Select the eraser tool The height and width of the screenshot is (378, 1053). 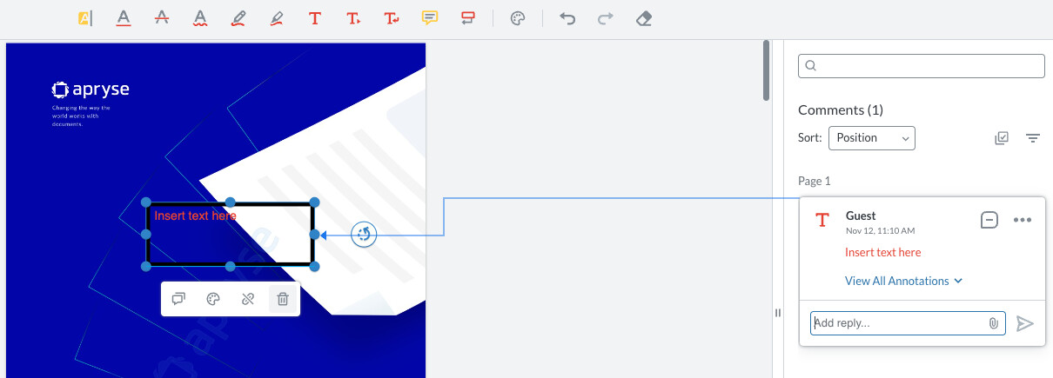click(644, 18)
